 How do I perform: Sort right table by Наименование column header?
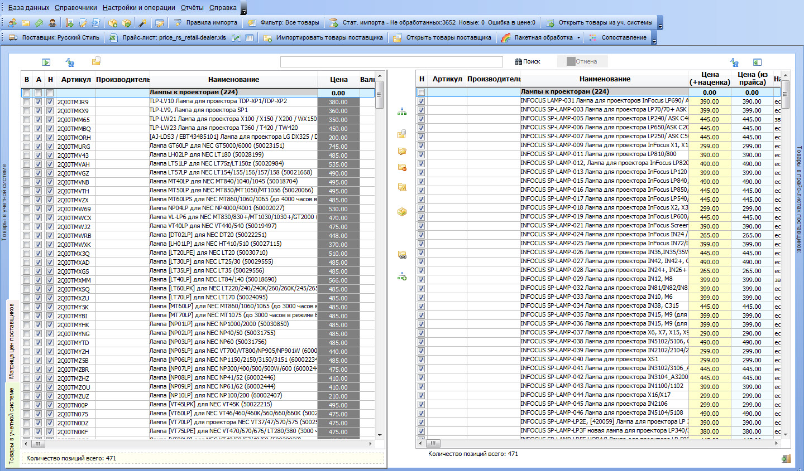click(605, 79)
